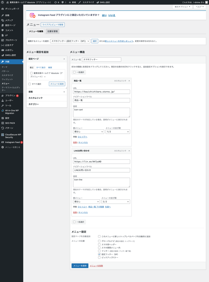Select the すべて表示 tab in 固定ページ panel
The height and width of the screenshot is (282, 209).
[x=41, y=67]
